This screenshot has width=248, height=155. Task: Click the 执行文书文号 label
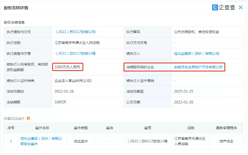(136, 43)
